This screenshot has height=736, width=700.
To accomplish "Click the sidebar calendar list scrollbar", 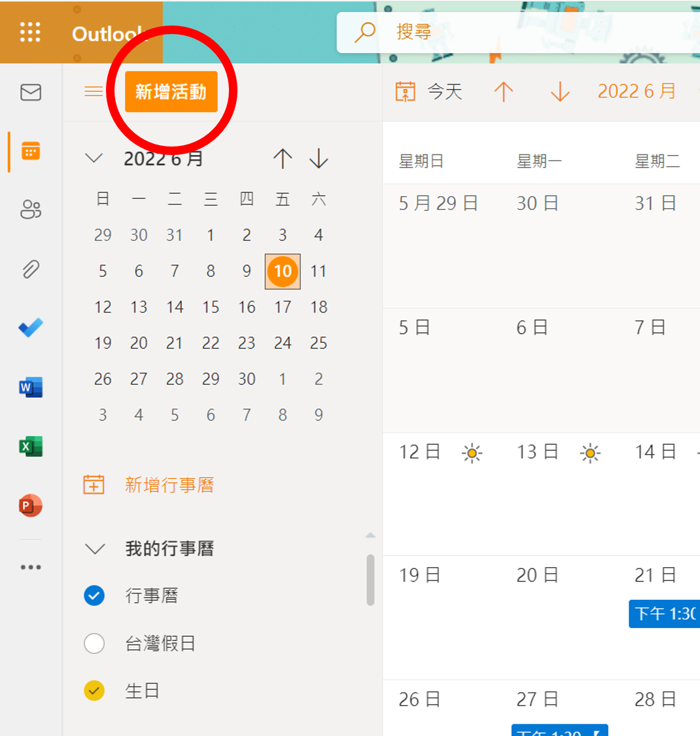I will [370, 580].
